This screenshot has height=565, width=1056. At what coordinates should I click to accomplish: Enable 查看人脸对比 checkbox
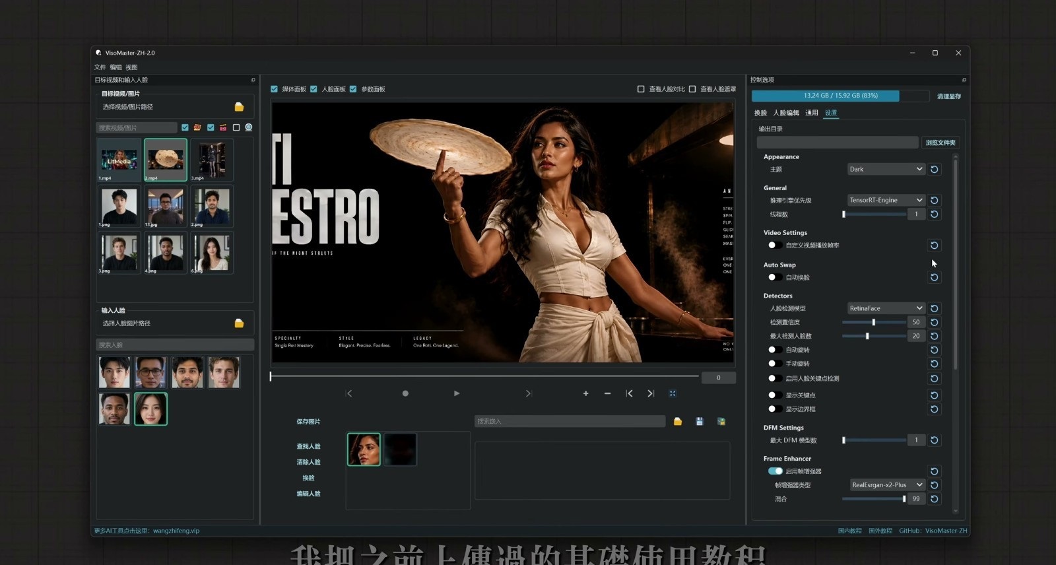[641, 89]
